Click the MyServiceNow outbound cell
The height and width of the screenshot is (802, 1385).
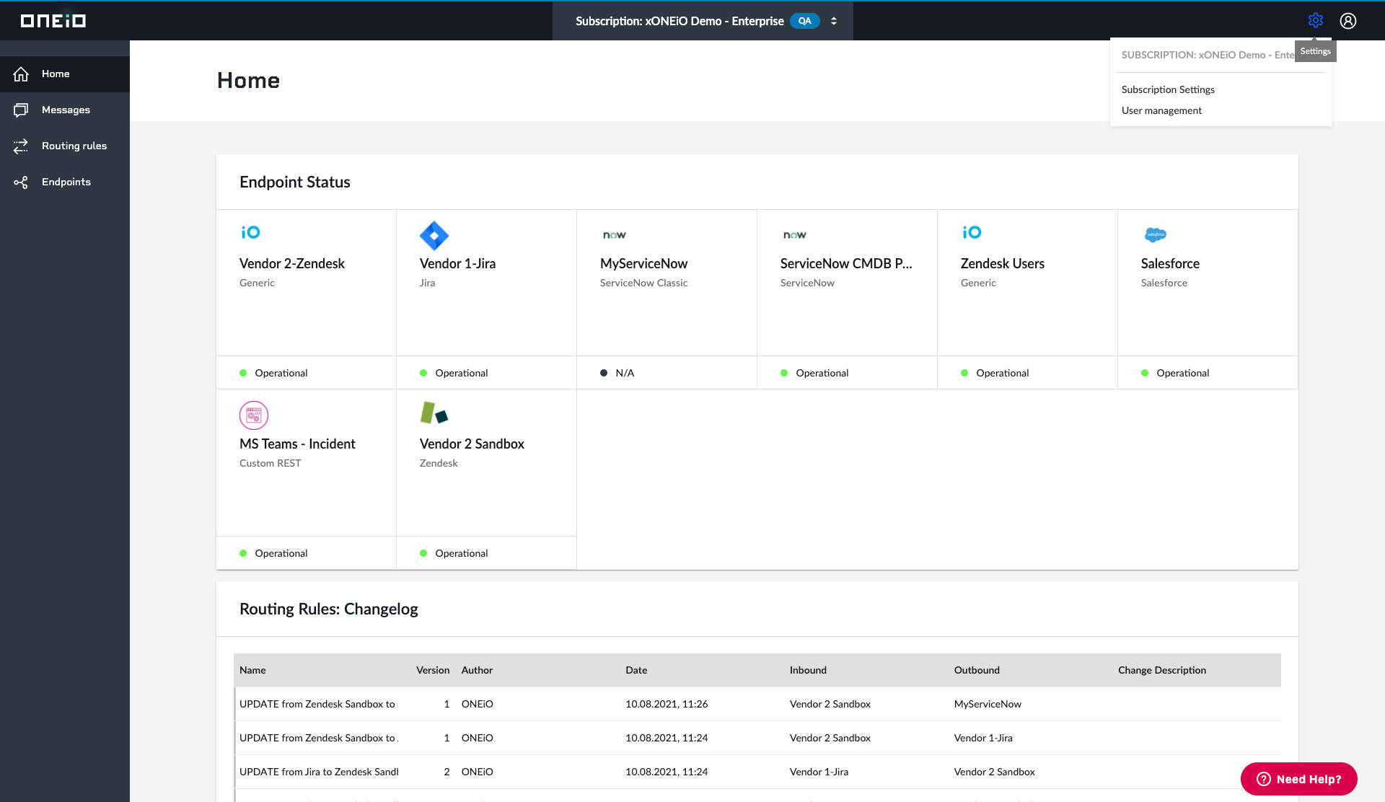coord(988,704)
